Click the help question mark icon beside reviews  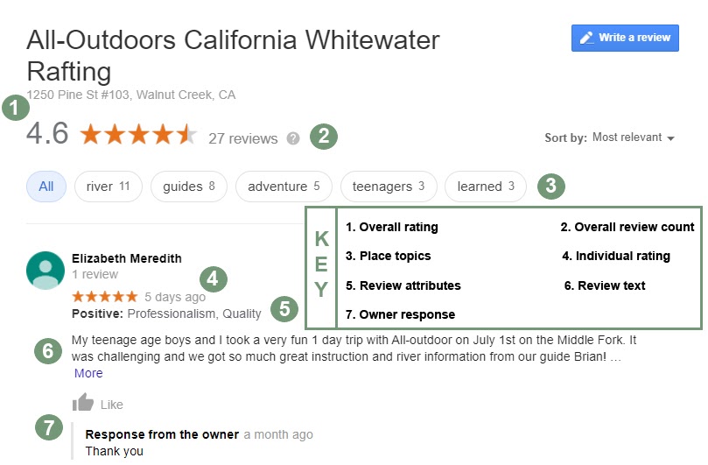click(293, 138)
